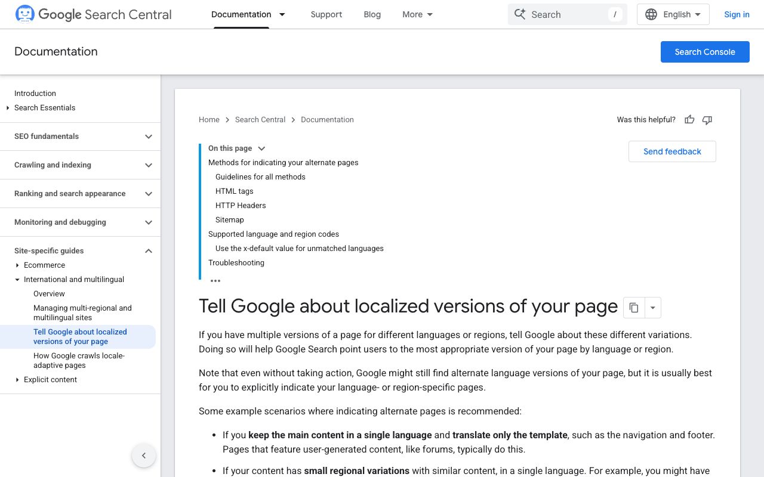Click the three-dots more items in On this page
The height and width of the screenshot is (477, 764).
pyautogui.click(x=215, y=281)
